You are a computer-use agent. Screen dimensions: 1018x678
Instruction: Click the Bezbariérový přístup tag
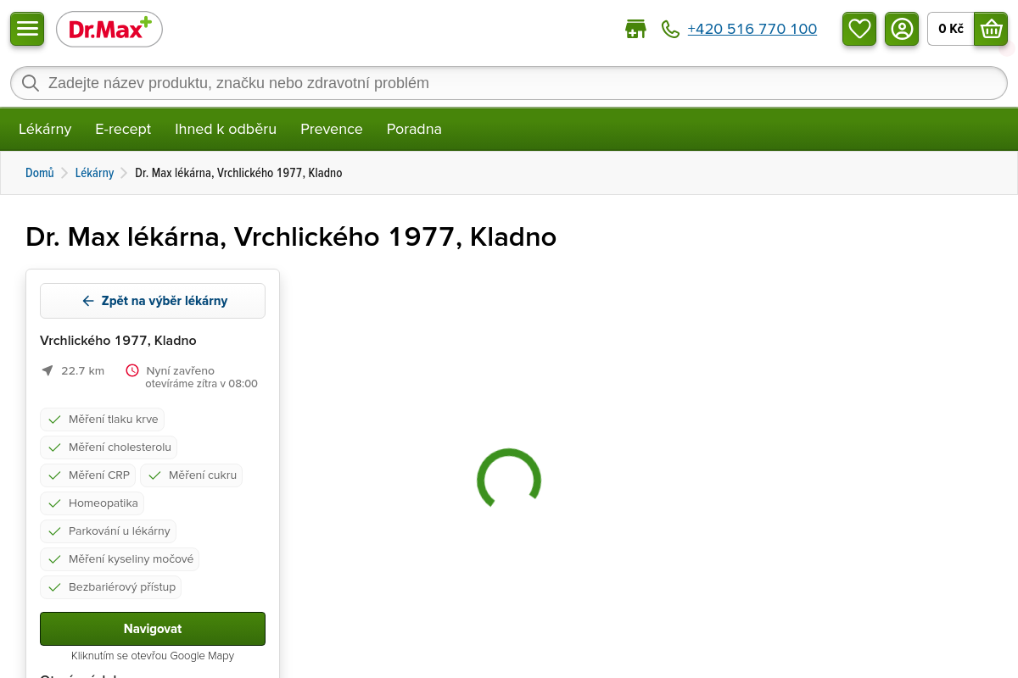pyautogui.click(x=111, y=587)
